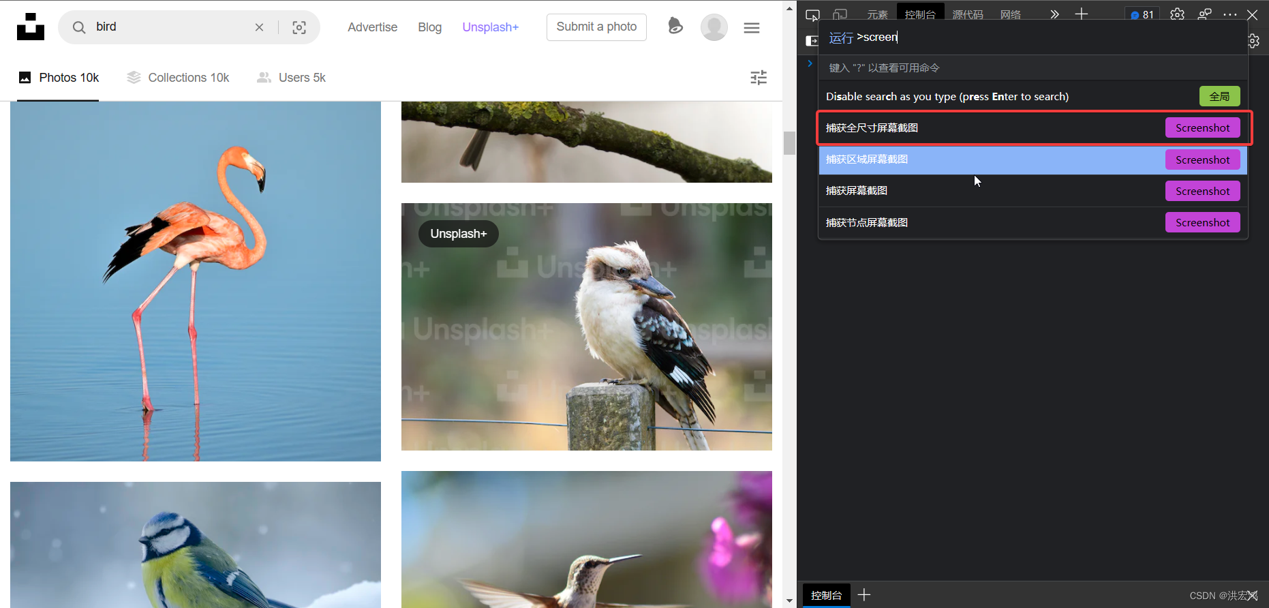1269x608 pixels.
Task: Open the bird on branch photo
Action: click(587, 142)
